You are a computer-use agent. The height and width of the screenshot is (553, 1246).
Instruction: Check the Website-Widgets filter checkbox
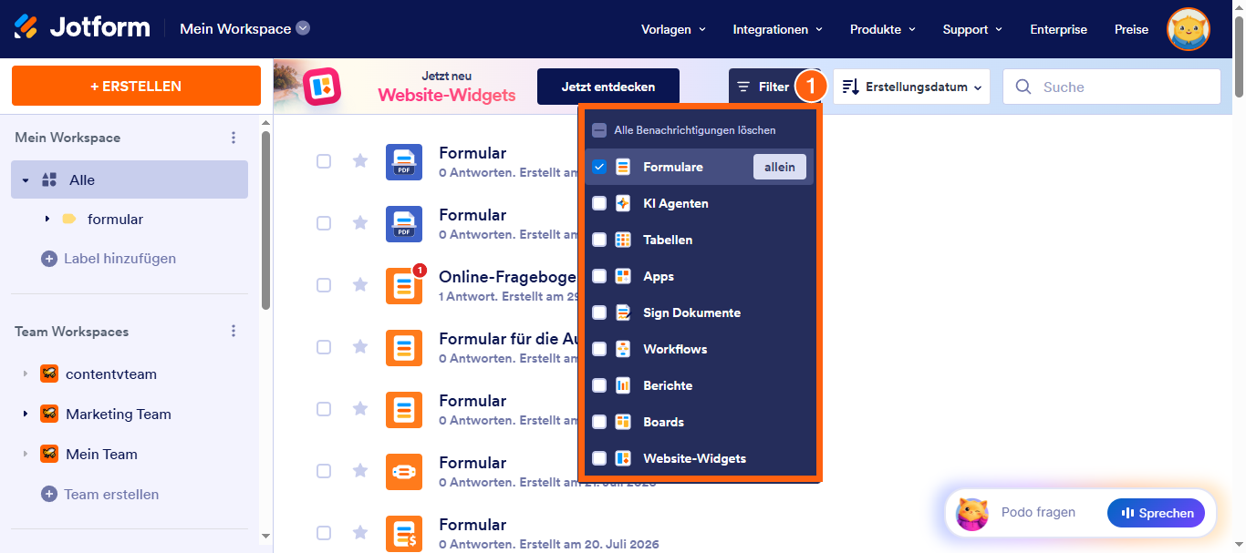pos(599,458)
